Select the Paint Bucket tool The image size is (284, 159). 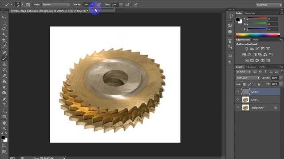click(4, 81)
